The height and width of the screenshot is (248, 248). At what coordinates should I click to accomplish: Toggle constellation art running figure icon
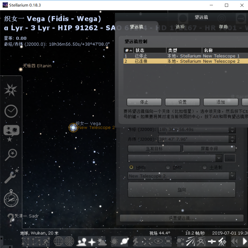pos(46,241)
